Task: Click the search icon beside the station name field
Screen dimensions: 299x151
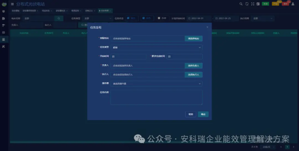Action: click(x=59, y=18)
